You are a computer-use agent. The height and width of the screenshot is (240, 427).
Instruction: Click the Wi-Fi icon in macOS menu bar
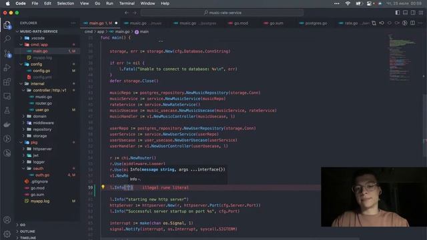[348, 3]
